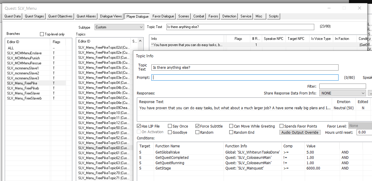The height and width of the screenshot is (181, 372).
Task: Open the Favor Level dropdown
Action: 360,126
